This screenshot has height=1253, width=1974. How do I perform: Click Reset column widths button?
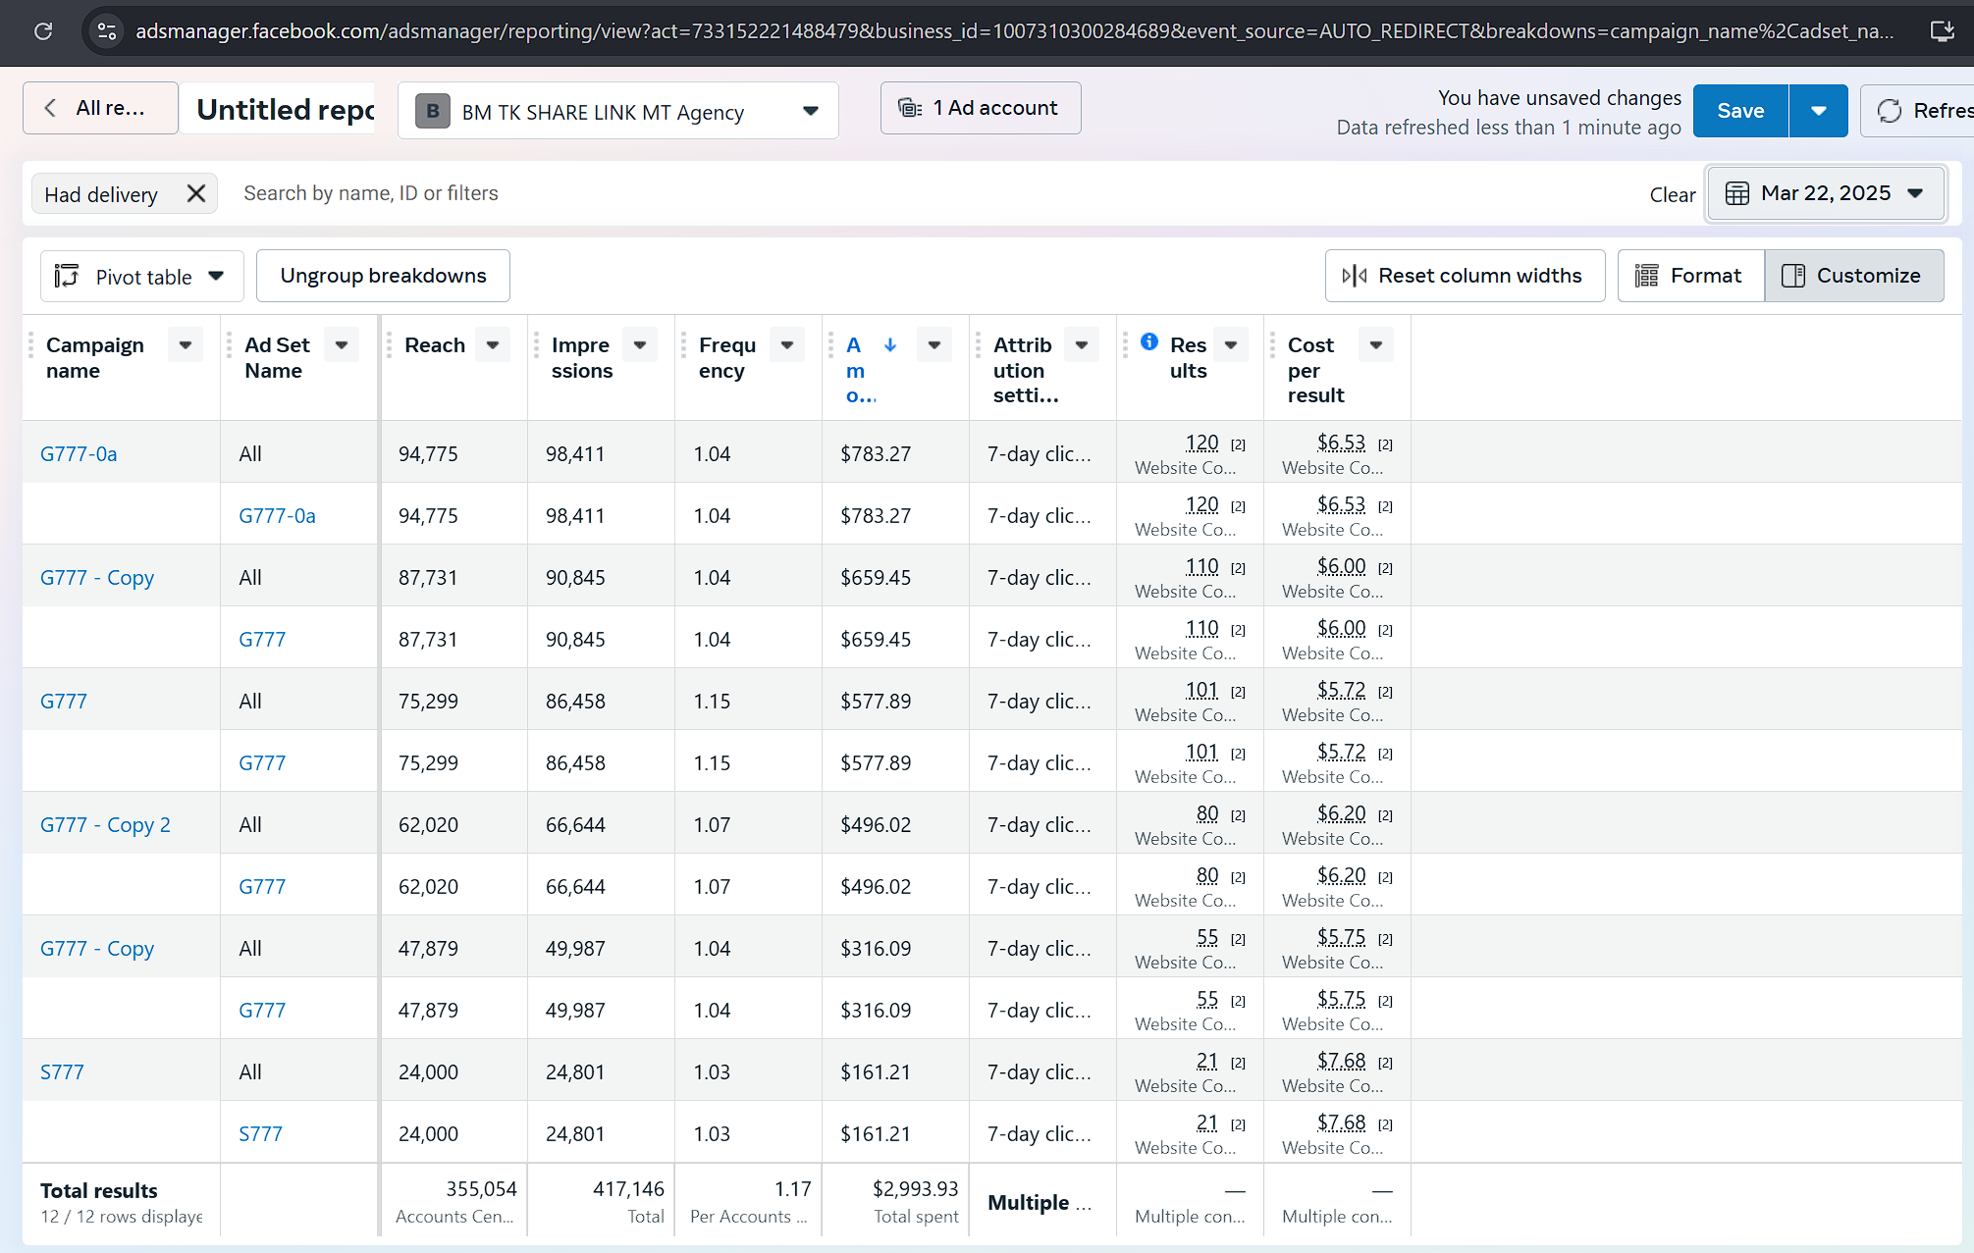coord(1465,276)
